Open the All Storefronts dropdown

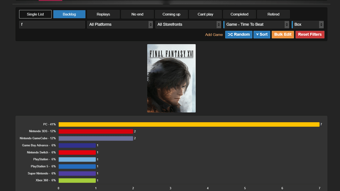[188, 25]
